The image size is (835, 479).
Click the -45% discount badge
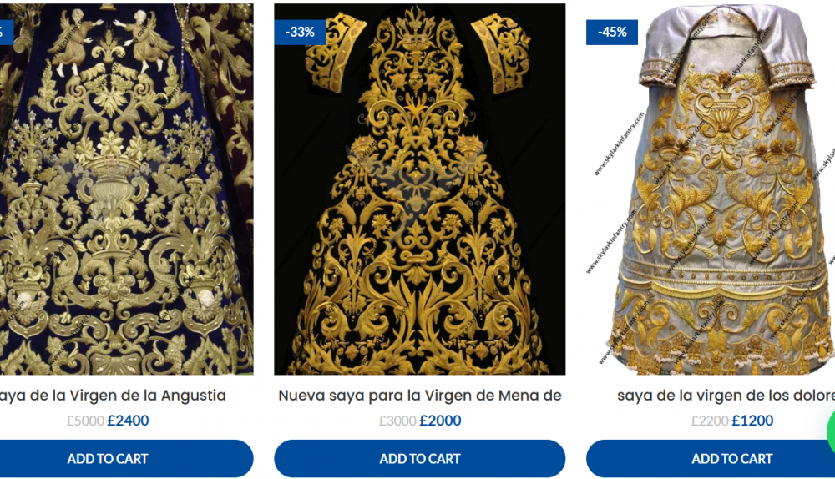(612, 32)
